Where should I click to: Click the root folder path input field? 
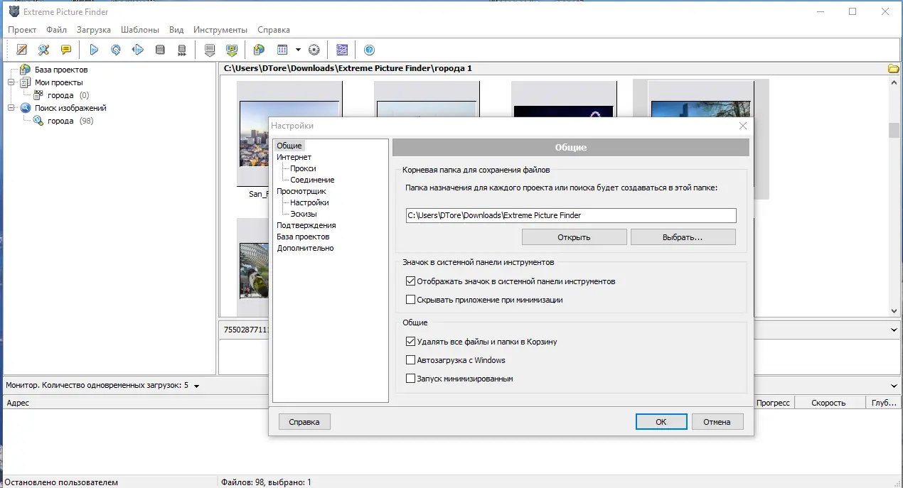pos(571,215)
